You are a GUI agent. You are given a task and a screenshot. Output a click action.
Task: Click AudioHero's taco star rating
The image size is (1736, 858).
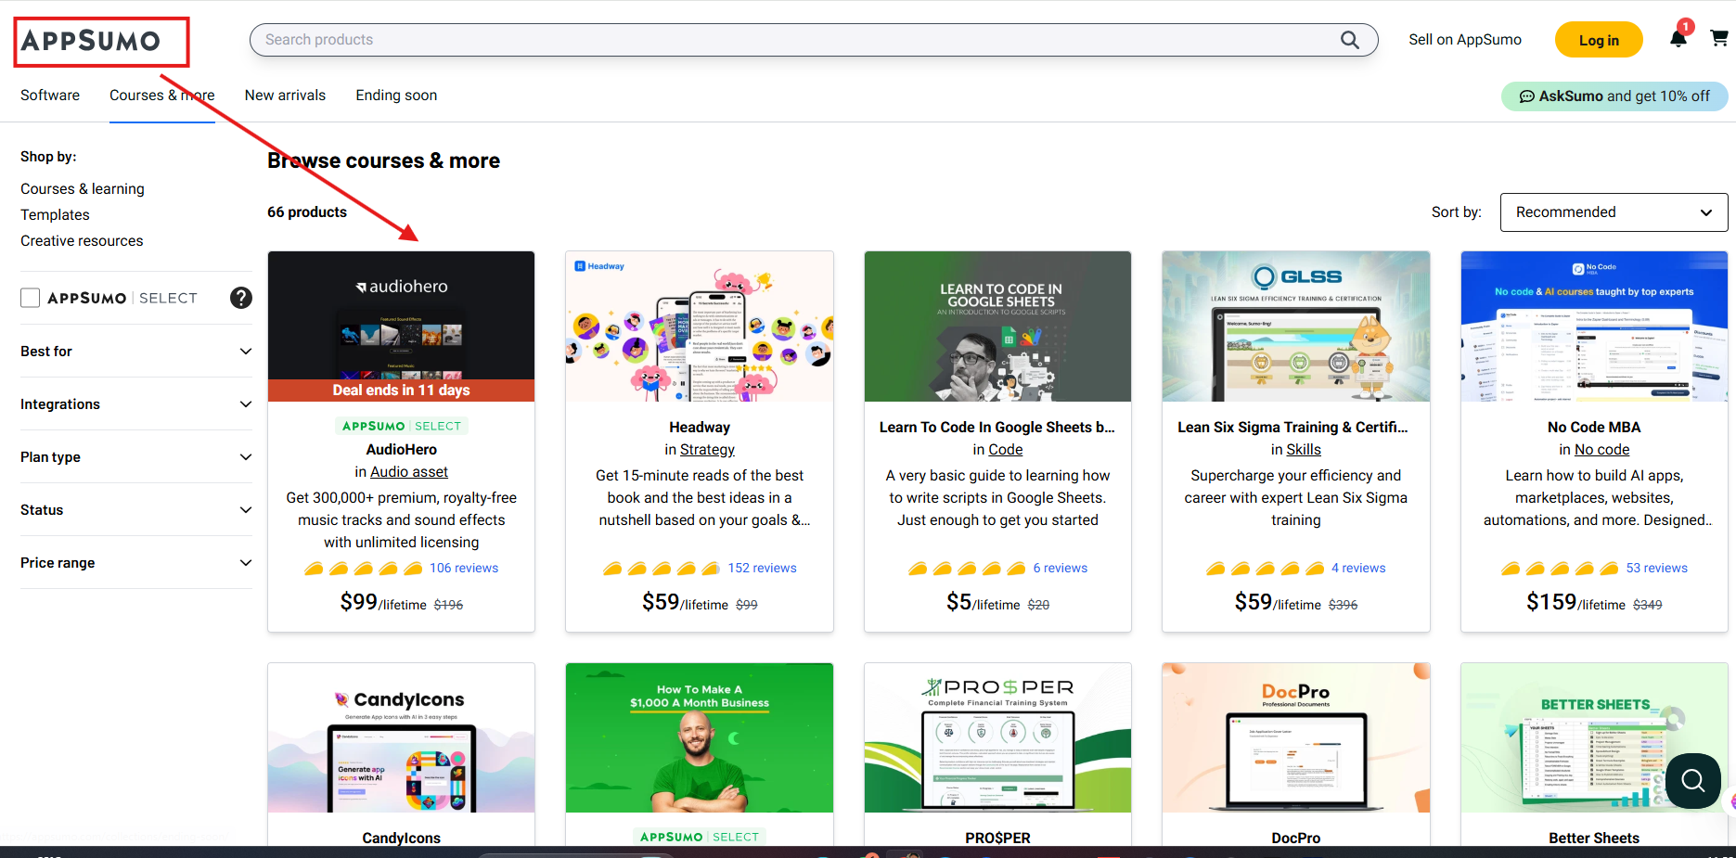[x=364, y=569]
